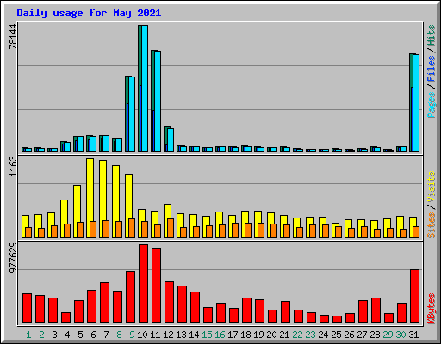Viewport: 441px width, 344px height.
Task: Select day 20 on the x-axis
Action: pyautogui.click(x=271, y=335)
